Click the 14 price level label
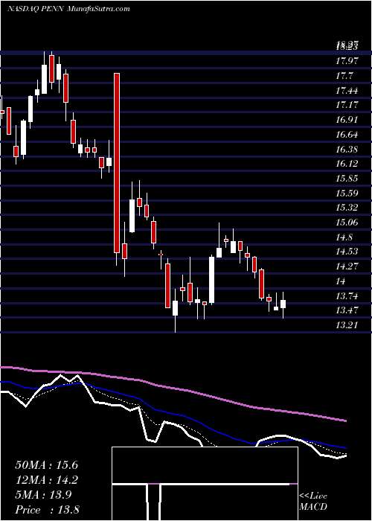The image size is (372, 521). (x=341, y=281)
